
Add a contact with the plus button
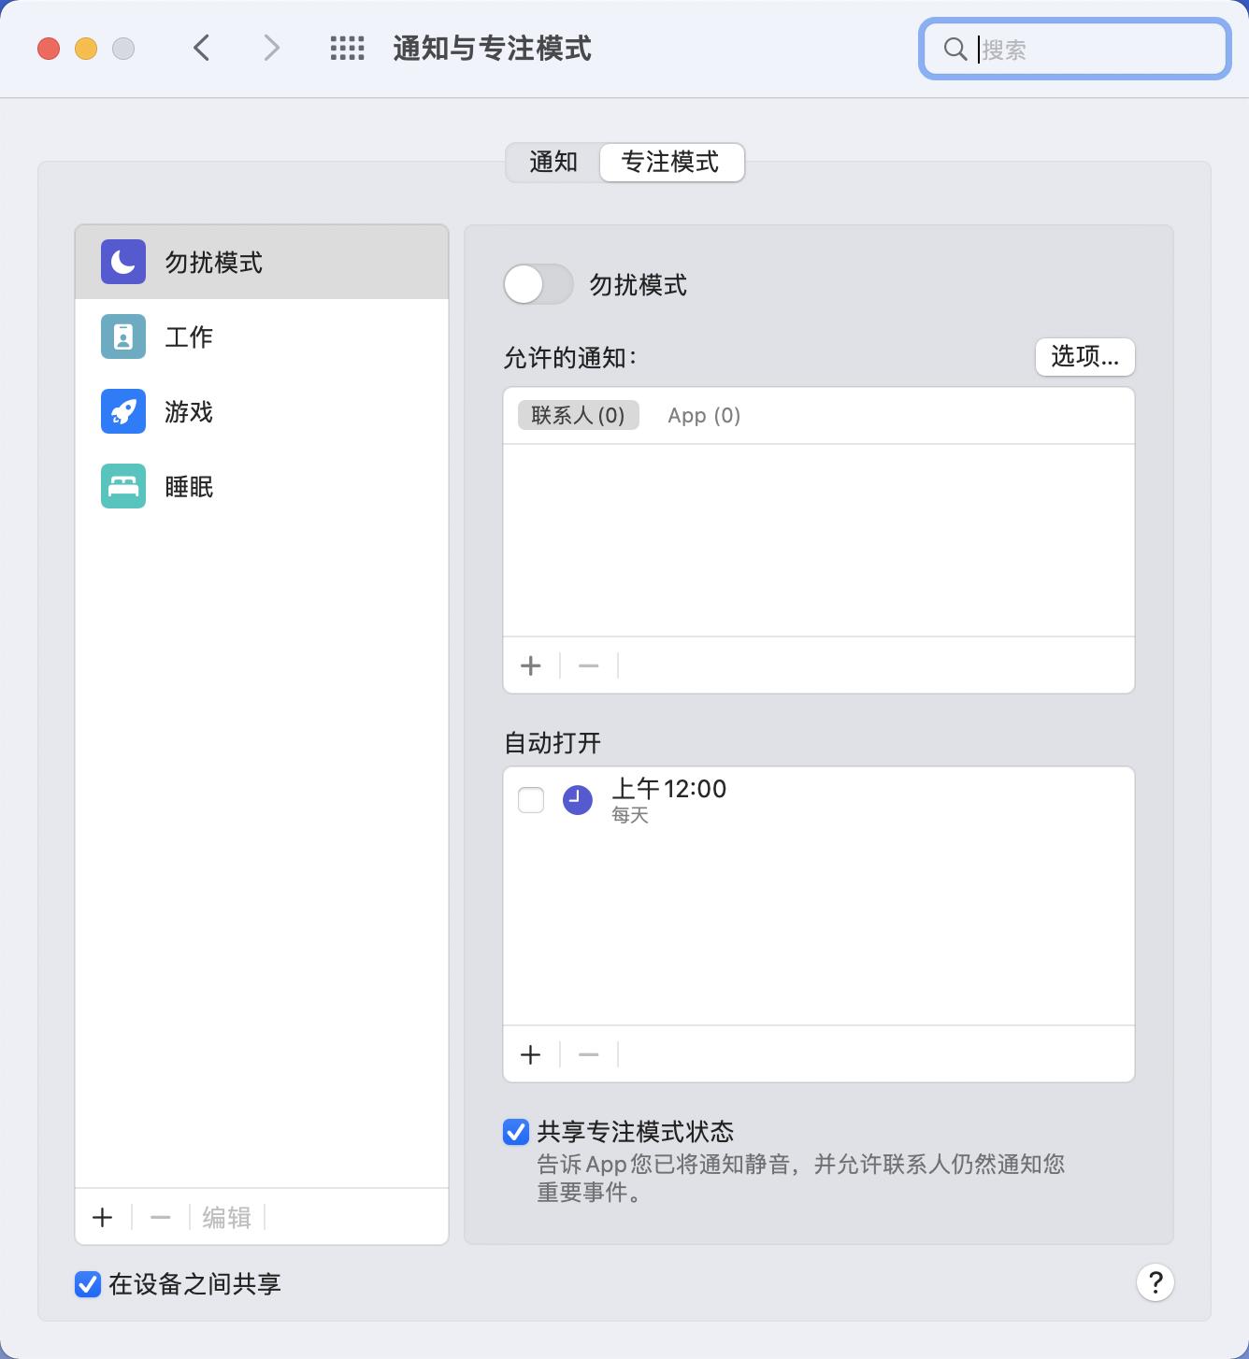point(530,665)
